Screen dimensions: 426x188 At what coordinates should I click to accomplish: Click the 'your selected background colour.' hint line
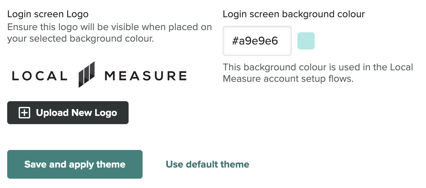click(80, 38)
